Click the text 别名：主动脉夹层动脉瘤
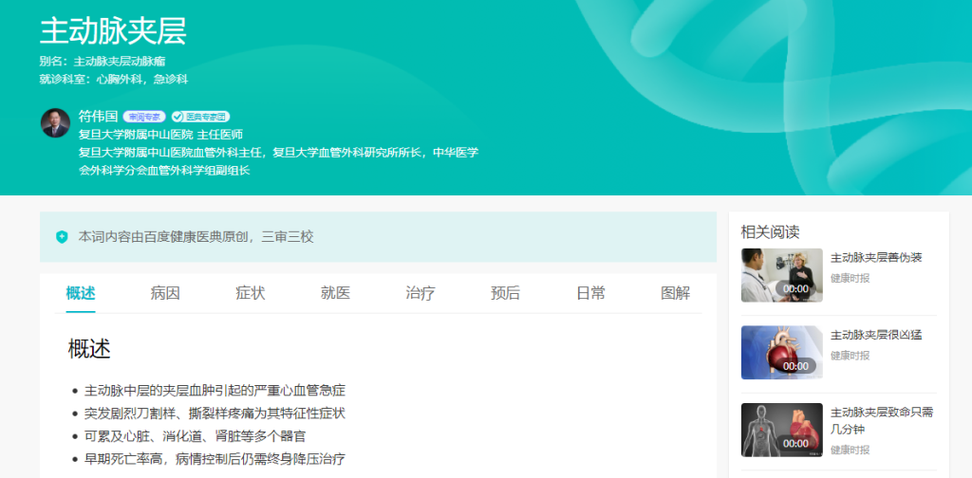The height and width of the screenshot is (478, 972). coord(103,62)
